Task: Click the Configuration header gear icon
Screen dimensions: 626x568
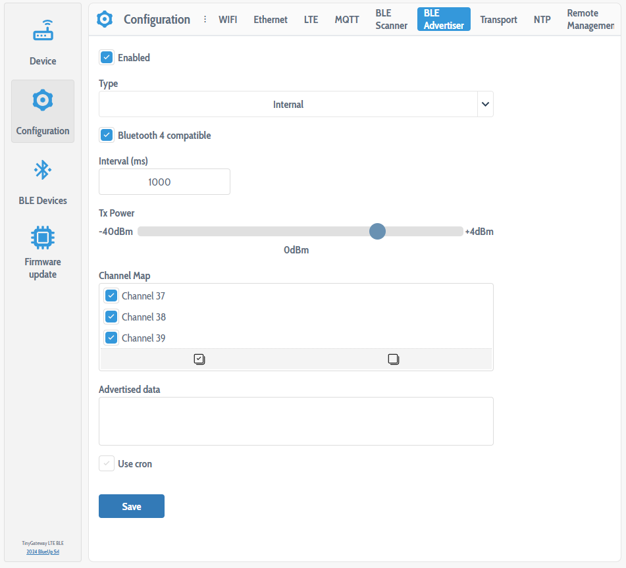Action: point(105,20)
